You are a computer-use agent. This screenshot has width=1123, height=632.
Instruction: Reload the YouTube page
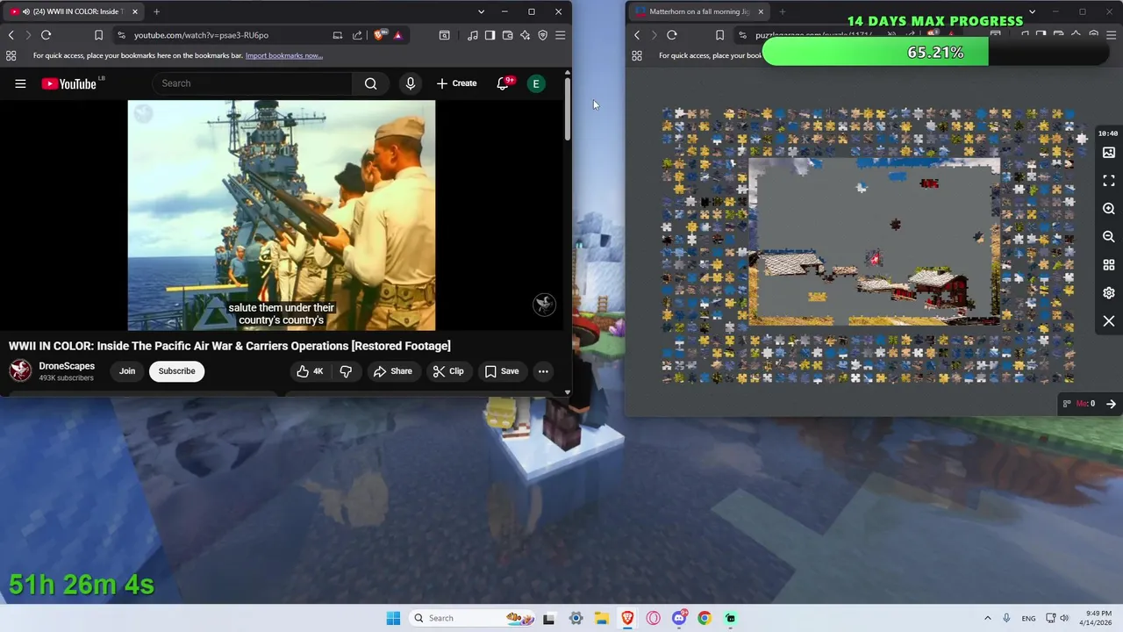pos(46,35)
